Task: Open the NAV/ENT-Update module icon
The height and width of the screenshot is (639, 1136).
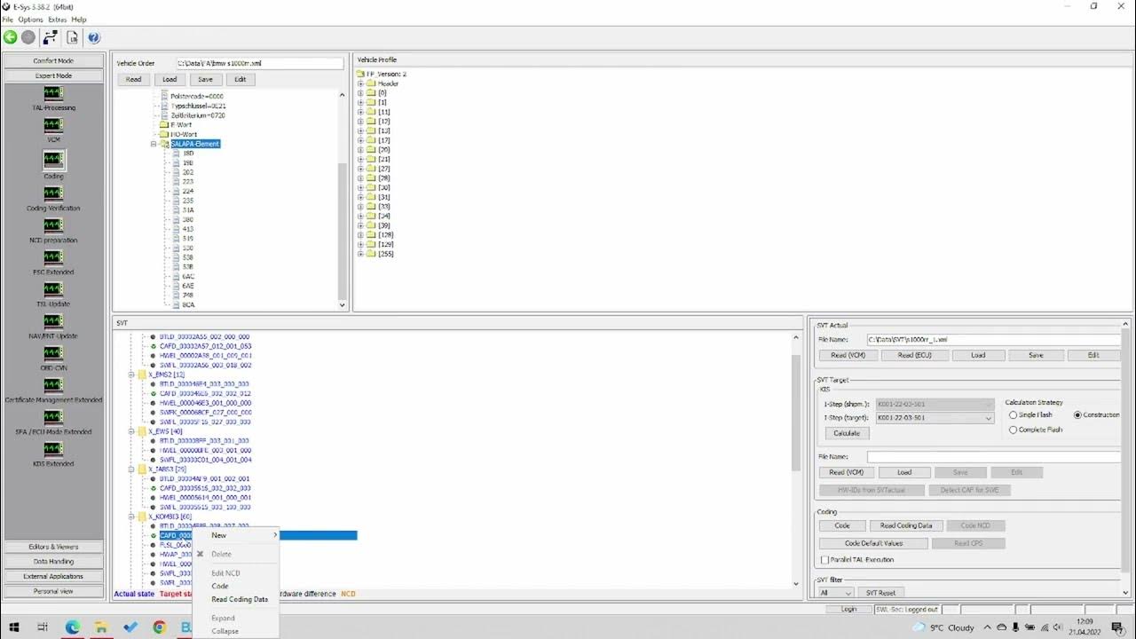Action: click(x=53, y=321)
